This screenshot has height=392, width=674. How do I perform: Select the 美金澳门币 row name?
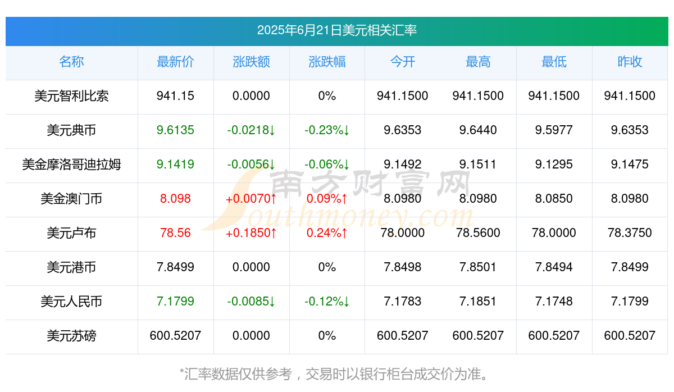pos(71,199)
